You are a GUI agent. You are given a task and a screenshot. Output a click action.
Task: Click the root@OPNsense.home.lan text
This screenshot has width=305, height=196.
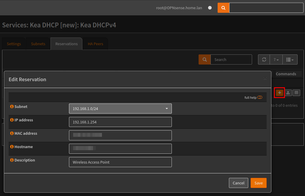[179, 8]
